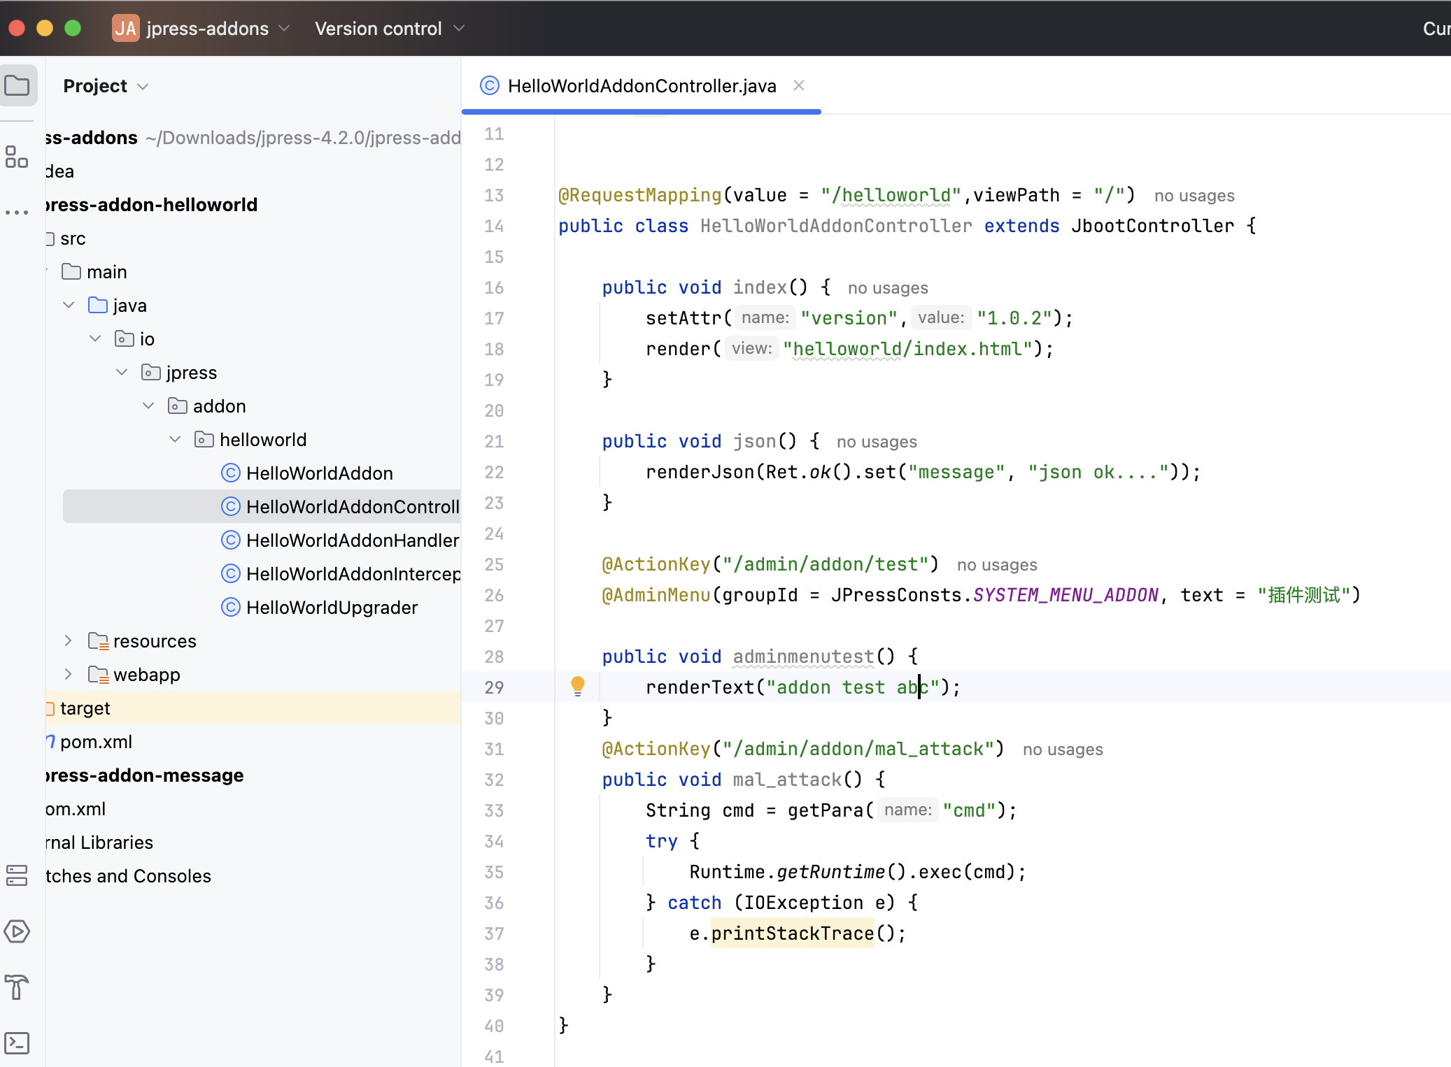1451x1067 pixels.
Task: Open the Structure tool window icon
Action: [x=16, y=157]
